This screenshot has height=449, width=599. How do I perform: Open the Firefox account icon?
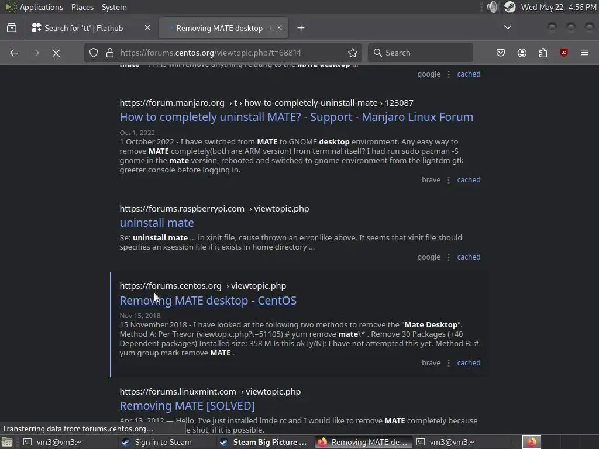click(x=522, y=53)
